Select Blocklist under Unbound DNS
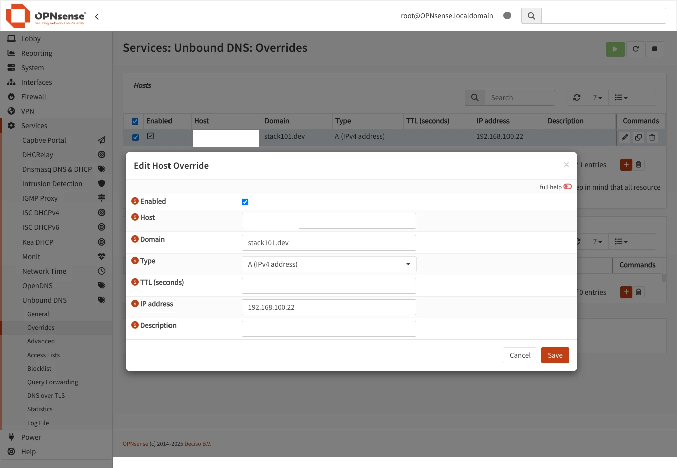The height and width of the screenshot is (468, 677). click(x=39, y=368)
